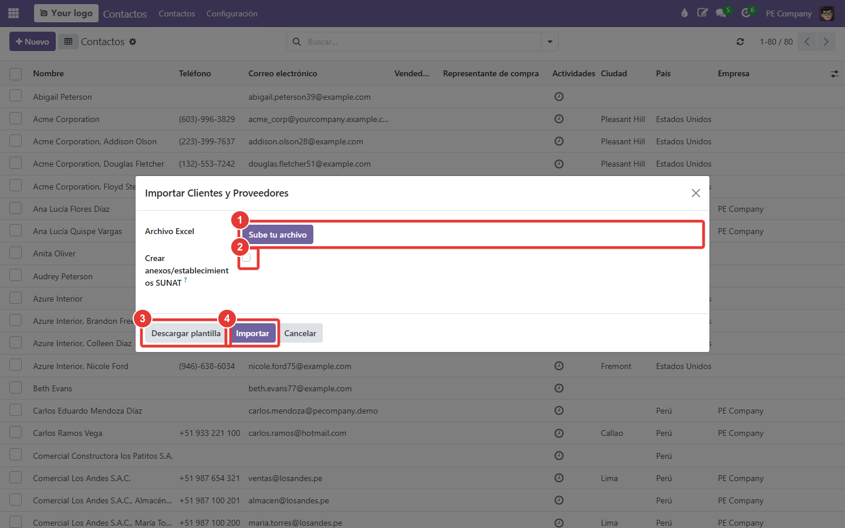Open the 1-80 / 80 pager counter
This screenshot has width=845, height=528.
click(x=776, y=42)
